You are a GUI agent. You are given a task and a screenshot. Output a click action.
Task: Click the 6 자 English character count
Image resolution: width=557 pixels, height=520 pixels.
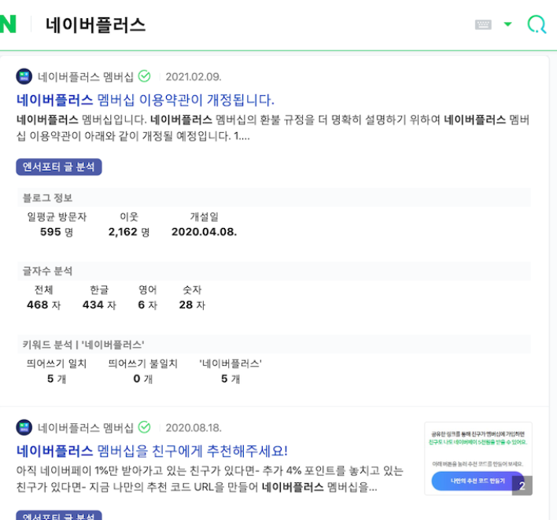click(x=147, y=304)
